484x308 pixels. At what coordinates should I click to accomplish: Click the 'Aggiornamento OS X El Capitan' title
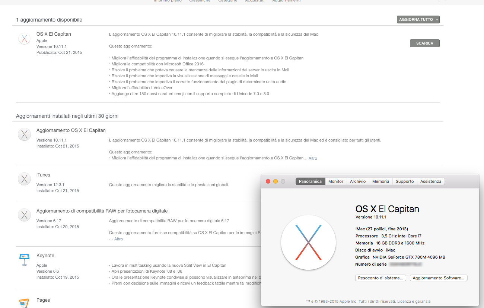(71, 130)
